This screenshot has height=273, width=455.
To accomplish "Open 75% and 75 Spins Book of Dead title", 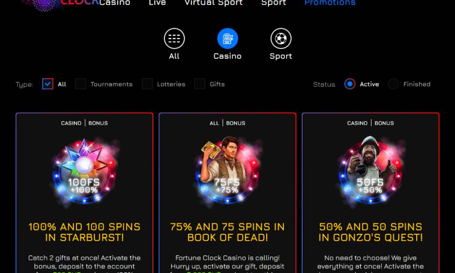I will point(227,232).
